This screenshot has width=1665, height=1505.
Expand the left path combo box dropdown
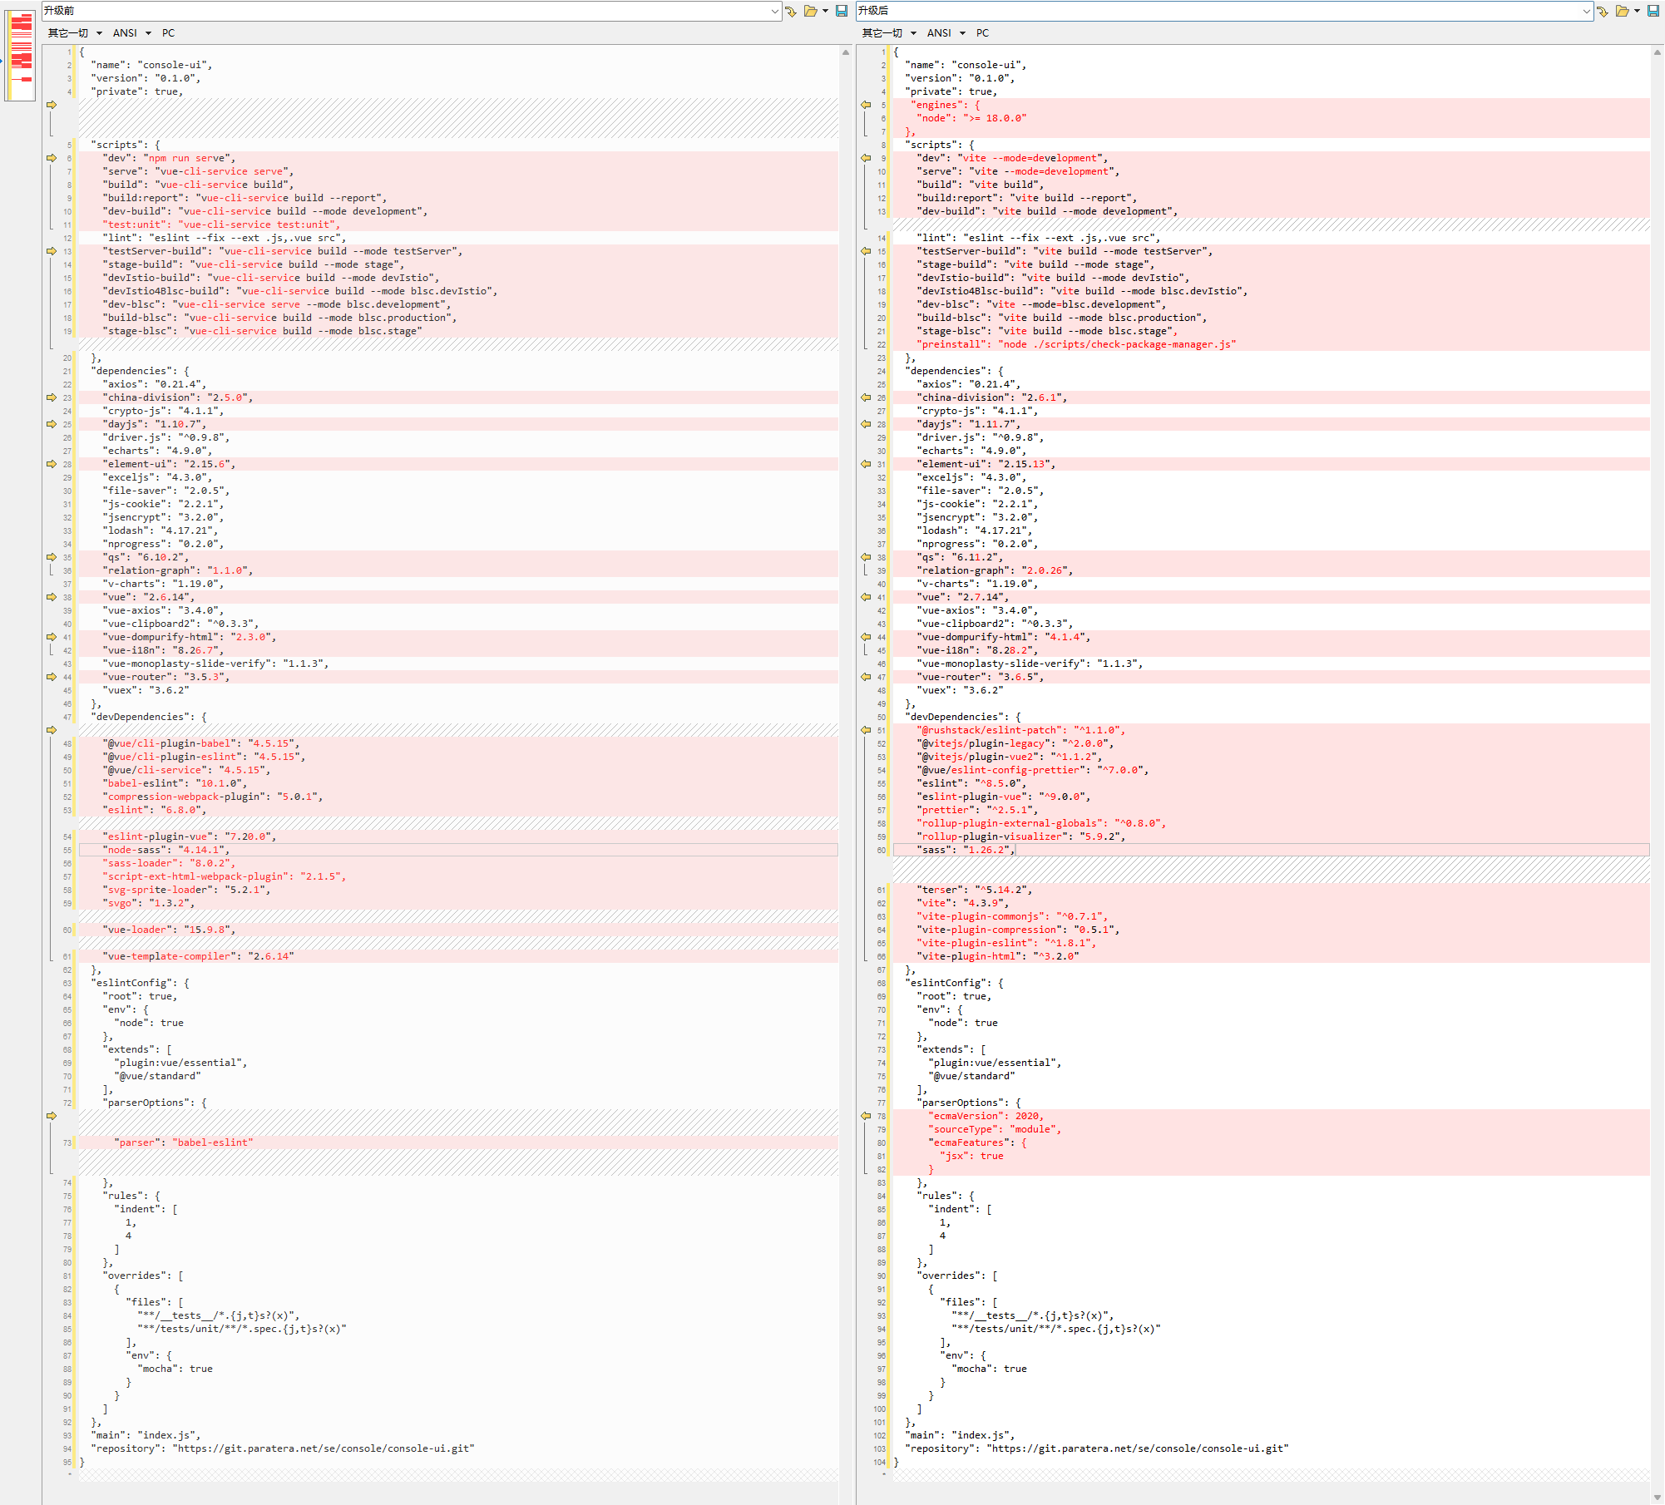(x=774, y=11)
